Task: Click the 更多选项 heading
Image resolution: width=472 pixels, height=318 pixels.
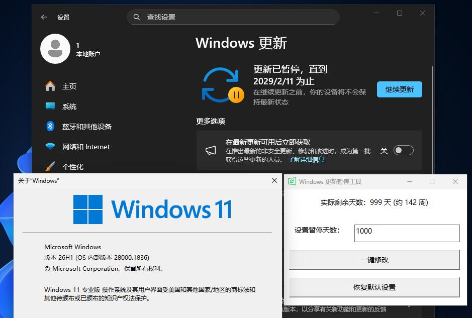Action: coord(211,121)
